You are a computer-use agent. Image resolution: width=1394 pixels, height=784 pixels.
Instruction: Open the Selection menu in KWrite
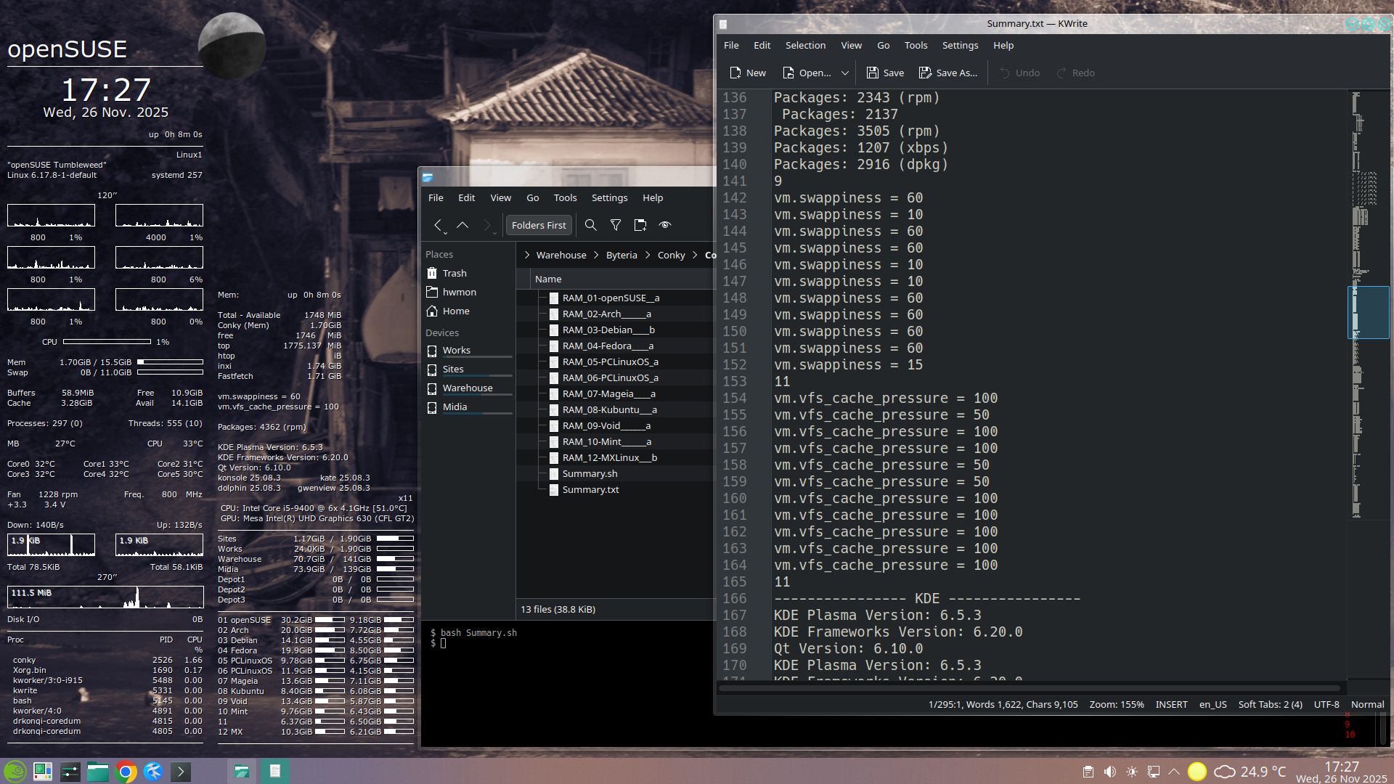tap(805, 45)
